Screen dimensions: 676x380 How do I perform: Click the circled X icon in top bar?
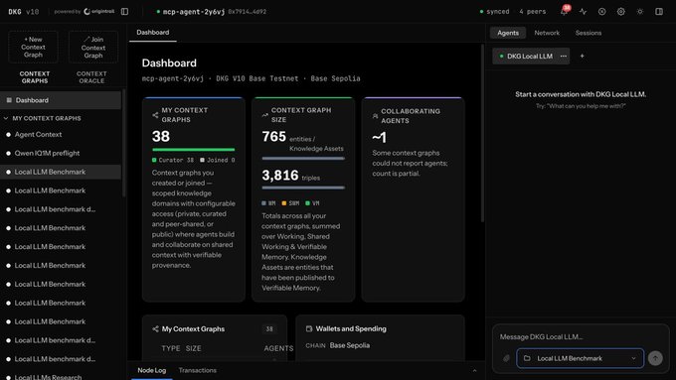click(x=601, y=12)
